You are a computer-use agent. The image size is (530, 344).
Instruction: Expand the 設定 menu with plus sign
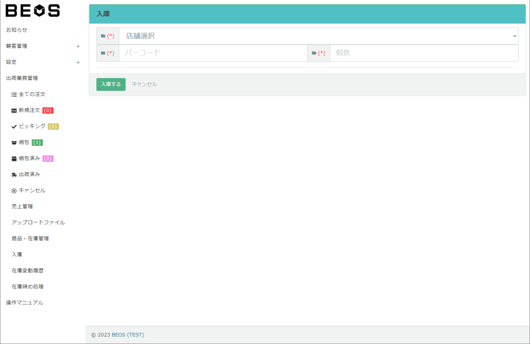[x=78, y=62]
